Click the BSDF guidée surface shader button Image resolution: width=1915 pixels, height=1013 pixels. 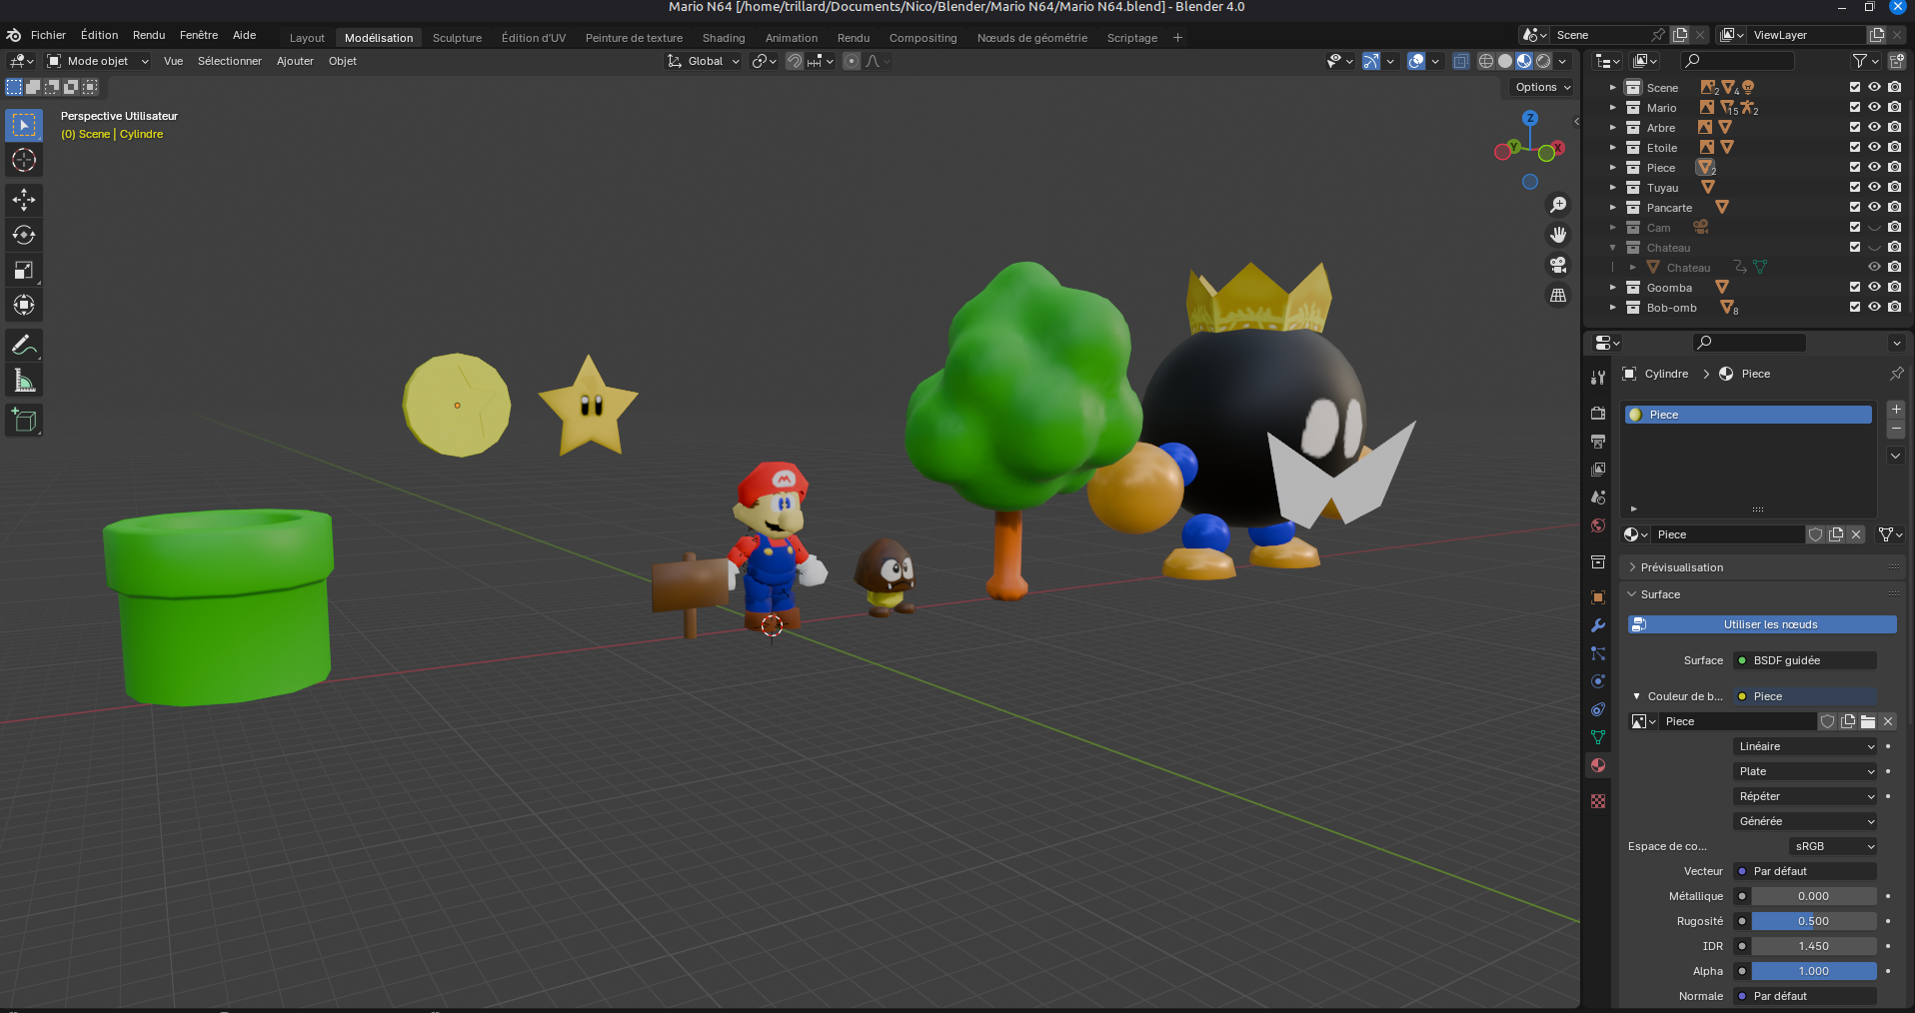1805,660
